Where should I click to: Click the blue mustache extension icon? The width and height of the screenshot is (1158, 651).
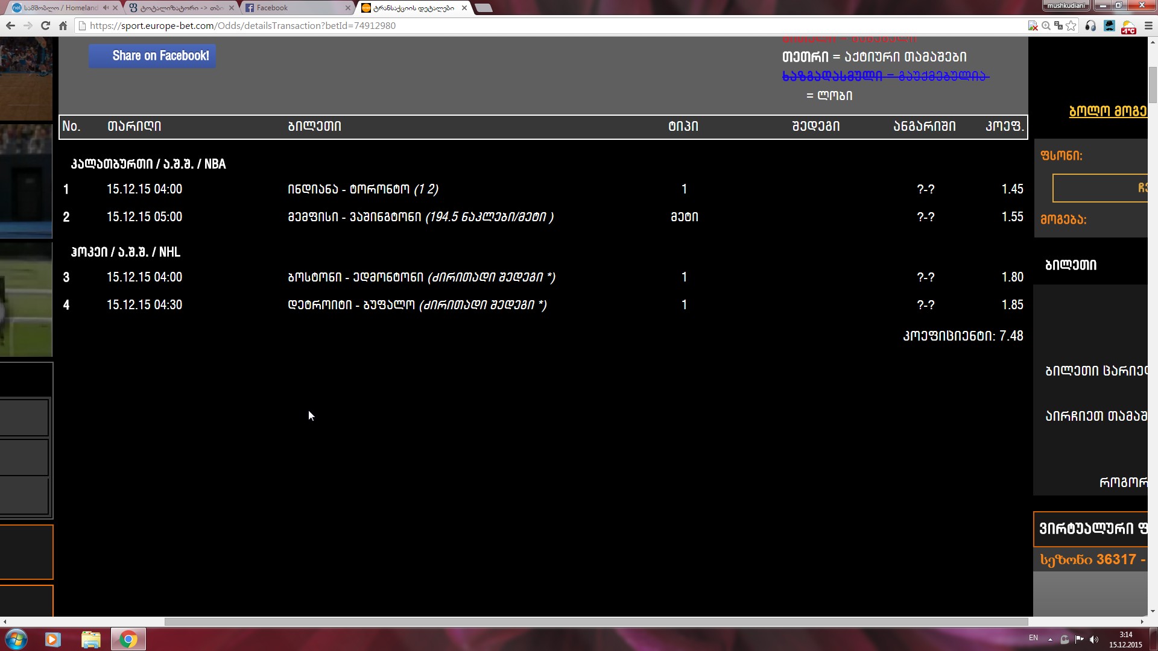coord(1110,26)
